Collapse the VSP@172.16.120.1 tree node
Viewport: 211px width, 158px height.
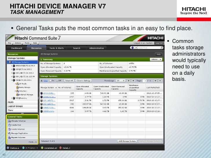point(12,80)
